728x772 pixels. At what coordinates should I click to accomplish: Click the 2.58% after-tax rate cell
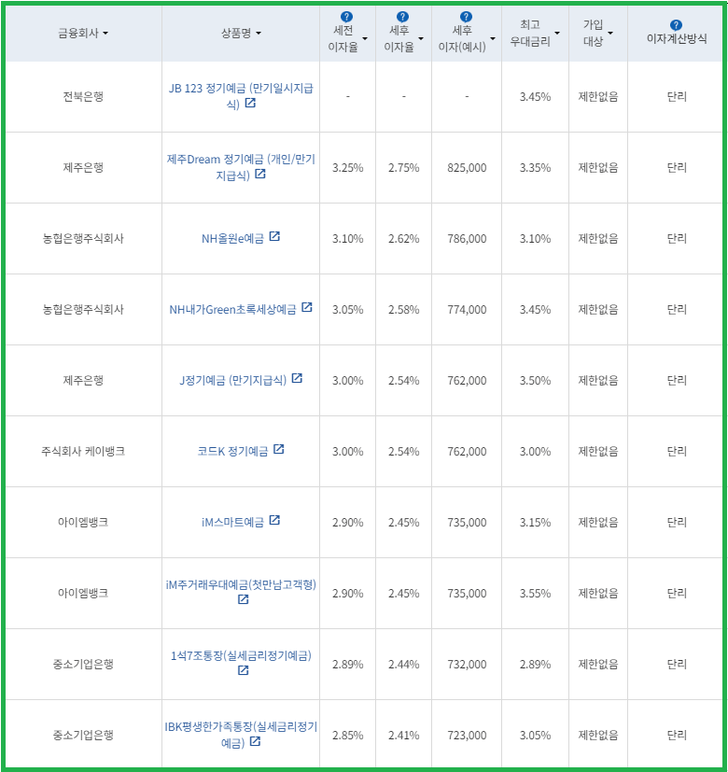403,310
